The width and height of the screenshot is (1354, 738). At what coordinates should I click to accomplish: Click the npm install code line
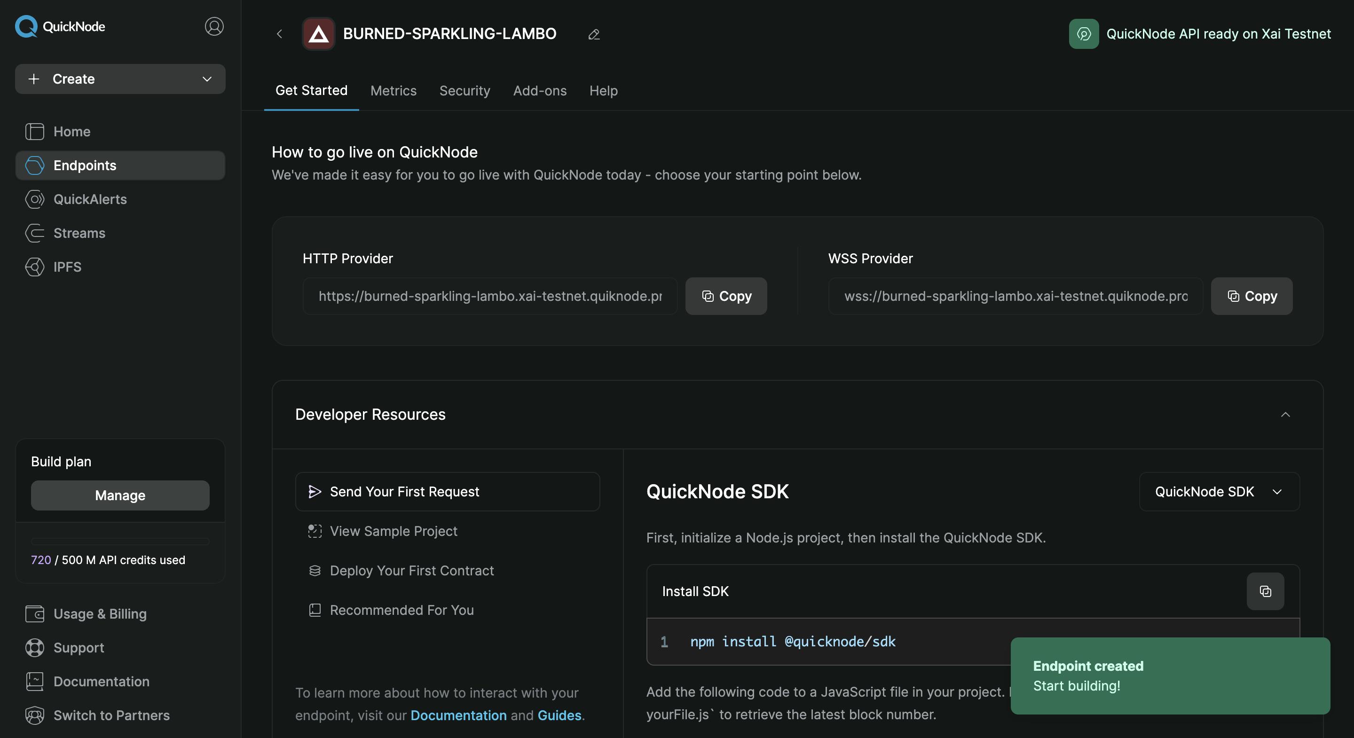[793, 642]
